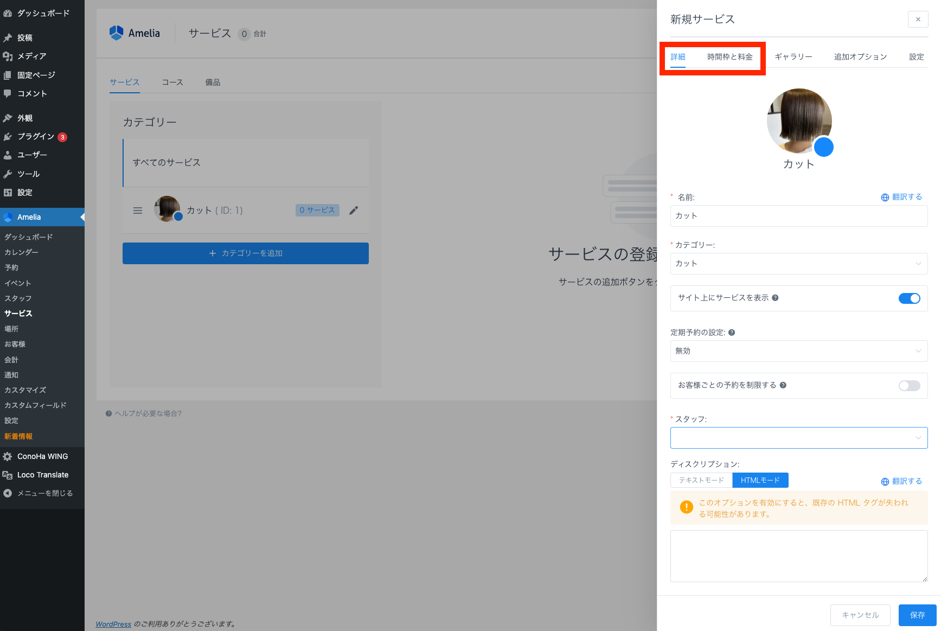Open the ギャラリー tab
Image resolution: width=941 pixels, height=631 pixels.
(x=793, y=57)
